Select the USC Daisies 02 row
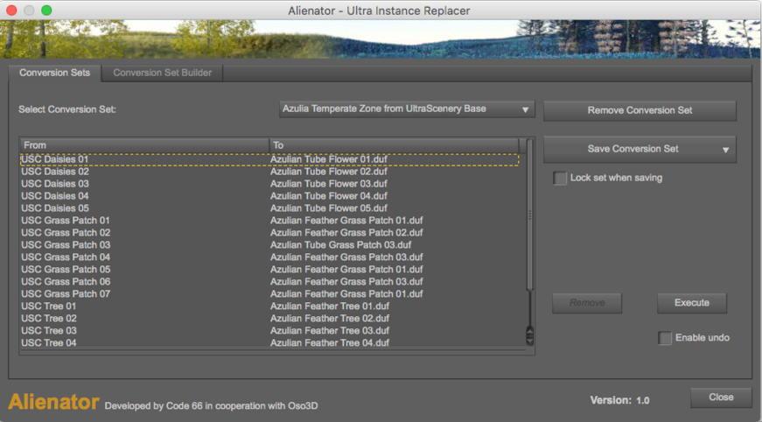Viewport: 762px width, 422px height. [269, 172]
